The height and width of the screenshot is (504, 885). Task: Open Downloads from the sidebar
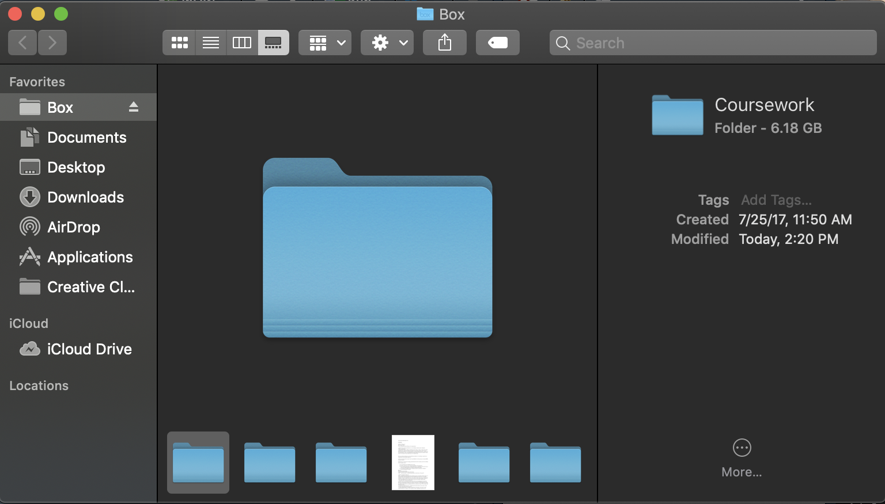[85, 197]
